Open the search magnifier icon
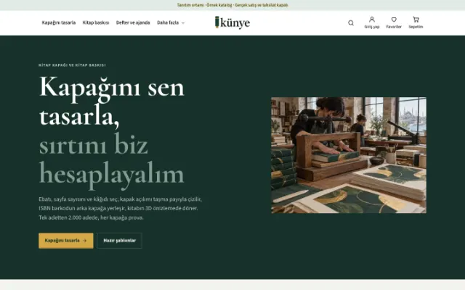This screenshot has height=290, width=465. (x=351, y=22)
